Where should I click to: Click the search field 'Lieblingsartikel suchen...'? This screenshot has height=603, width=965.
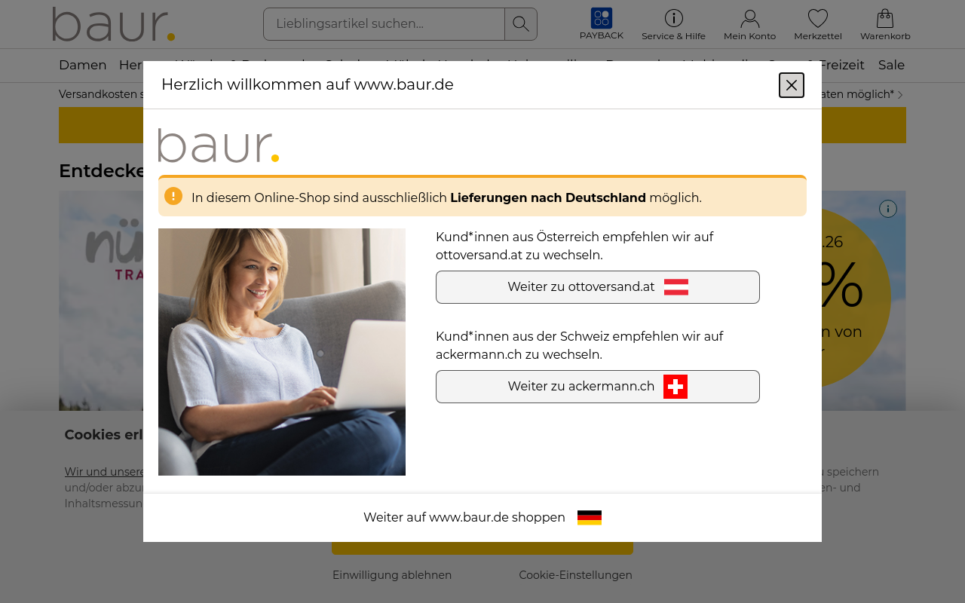[x=384, y=24]
